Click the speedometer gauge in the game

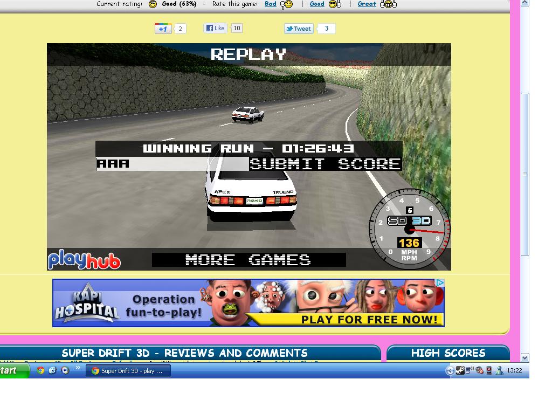(410, 229)
